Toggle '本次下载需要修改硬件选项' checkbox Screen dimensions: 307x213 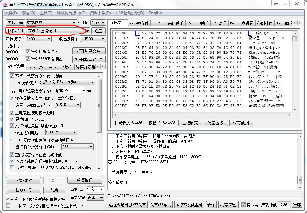(x=12, y=76)
